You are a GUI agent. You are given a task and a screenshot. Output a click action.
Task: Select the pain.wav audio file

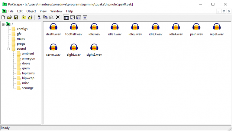(196, 29)
